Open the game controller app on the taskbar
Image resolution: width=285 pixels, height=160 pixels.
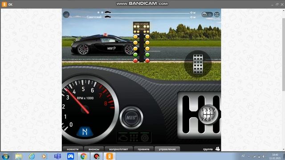pos(70,156)
